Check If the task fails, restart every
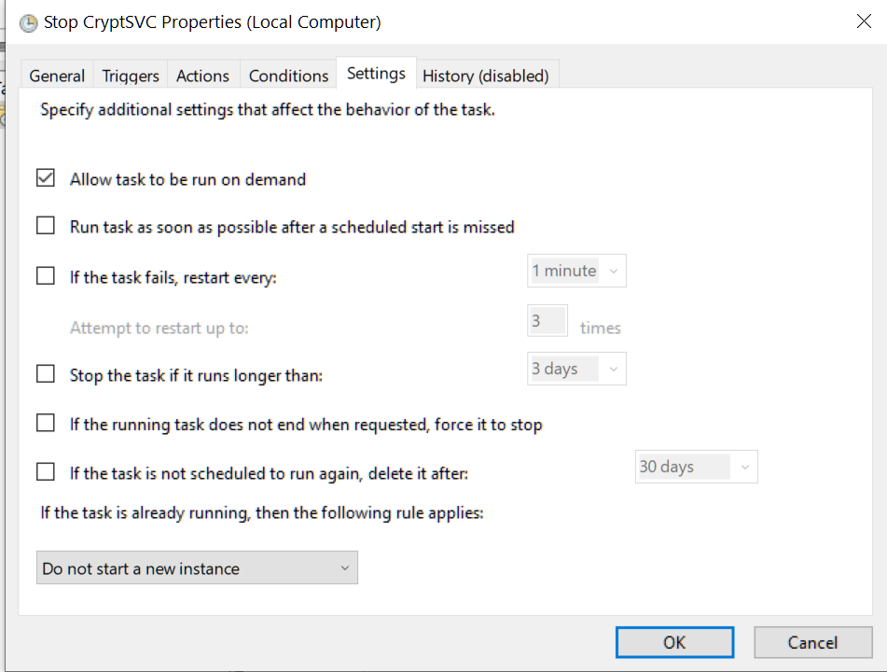Screen dimensions: 887x672 pos(46,275)
